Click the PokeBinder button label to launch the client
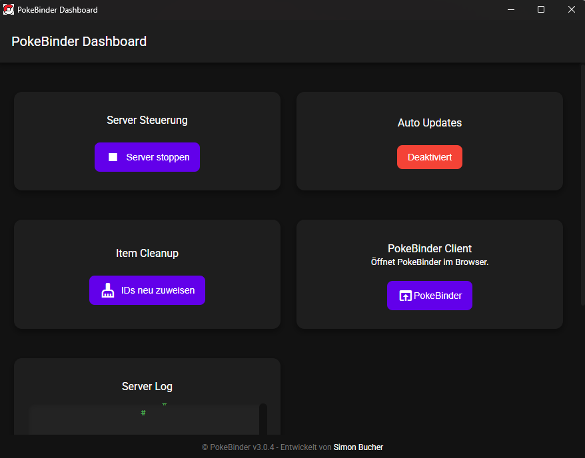 [438, 296]
